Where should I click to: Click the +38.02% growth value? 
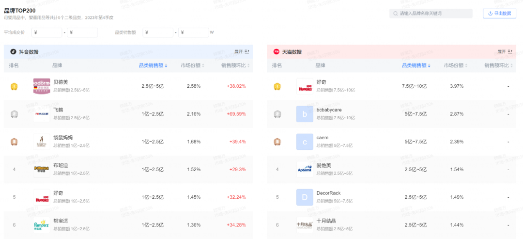click(x=236, y=86)
